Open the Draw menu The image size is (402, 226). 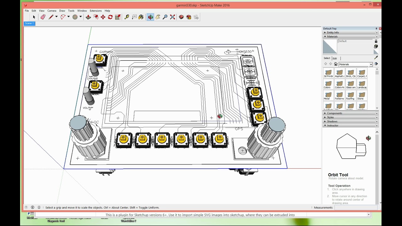[62, 11]
